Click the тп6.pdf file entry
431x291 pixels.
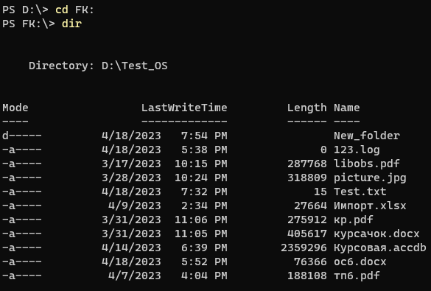point(357,276)
